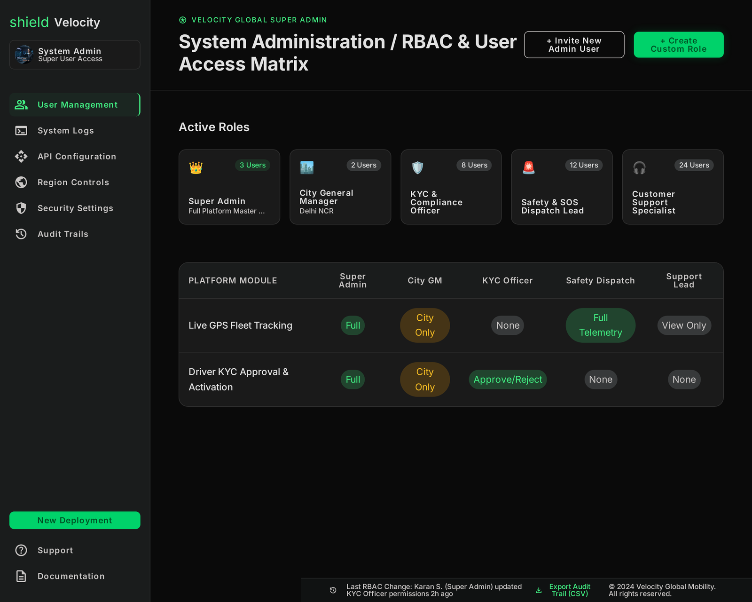Click the Full Telemetry permission pill
752x602 pixels.
[601, 325]
